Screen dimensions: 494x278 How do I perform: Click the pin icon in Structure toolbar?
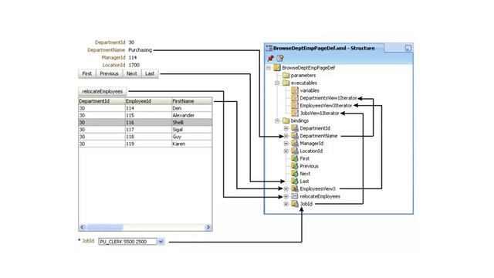tap(271, 58)
